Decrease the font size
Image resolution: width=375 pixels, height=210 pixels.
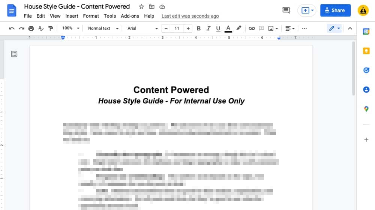click(166, 28)
